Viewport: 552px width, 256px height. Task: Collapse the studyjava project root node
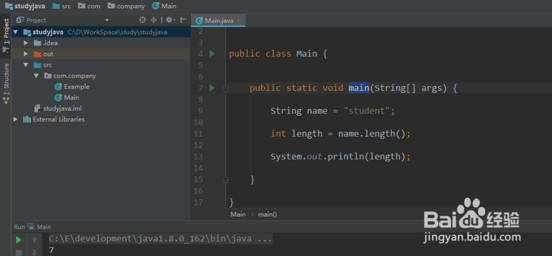click(x=15, y=32)
